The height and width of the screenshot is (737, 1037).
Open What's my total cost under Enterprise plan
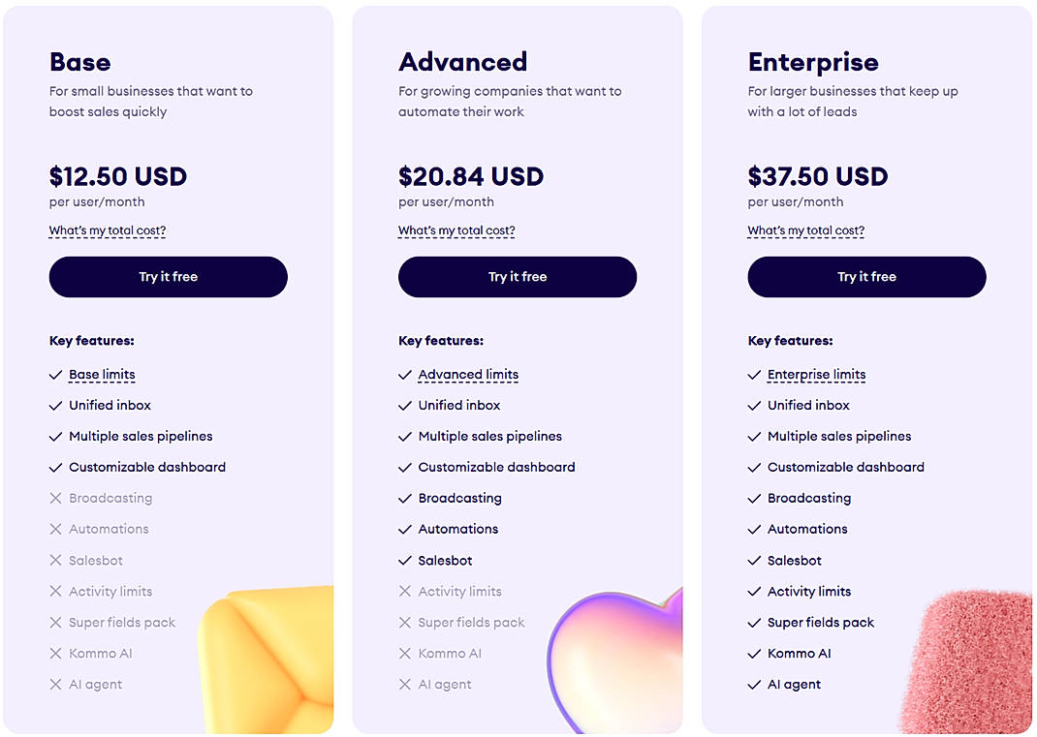pos(805,230)
